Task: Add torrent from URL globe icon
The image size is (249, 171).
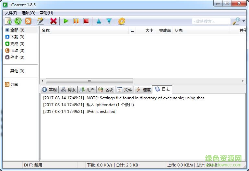Action: (18, 21)
